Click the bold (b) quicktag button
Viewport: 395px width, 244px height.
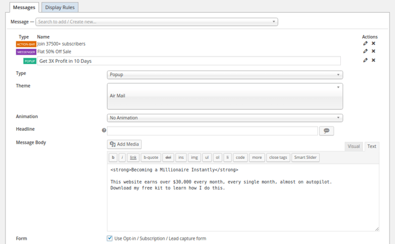coord(113,158)
